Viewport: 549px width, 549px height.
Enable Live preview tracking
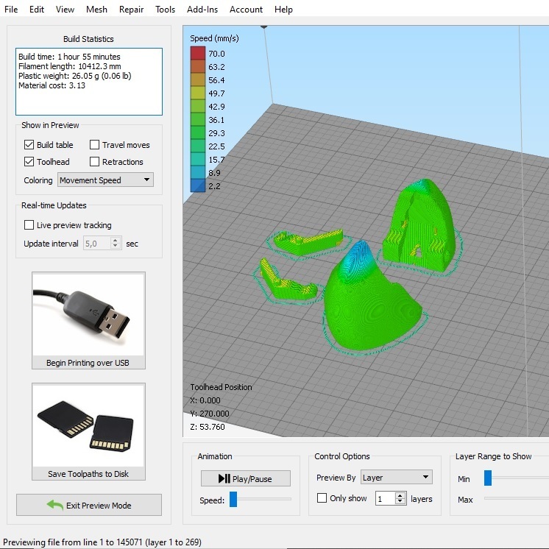(29, 224)
